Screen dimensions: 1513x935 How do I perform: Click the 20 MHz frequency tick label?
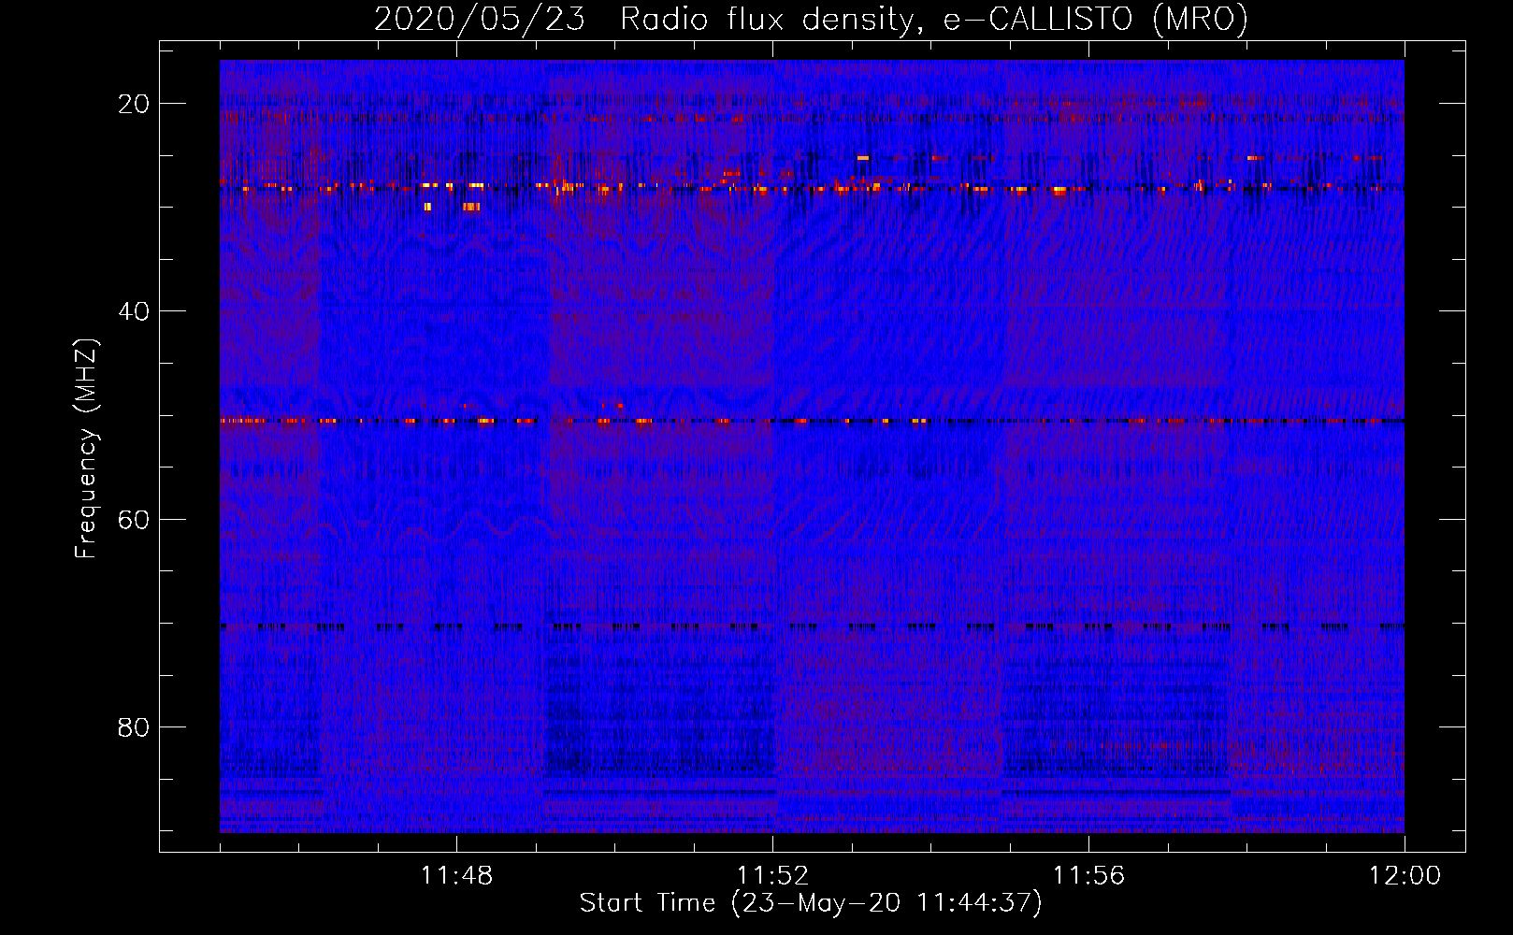pos(135,104)
